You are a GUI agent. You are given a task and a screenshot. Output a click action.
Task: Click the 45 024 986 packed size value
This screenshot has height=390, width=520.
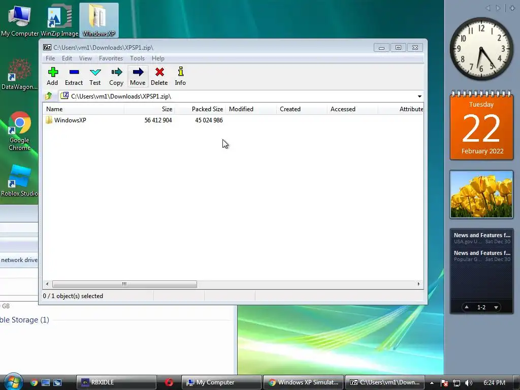point(209,120)
